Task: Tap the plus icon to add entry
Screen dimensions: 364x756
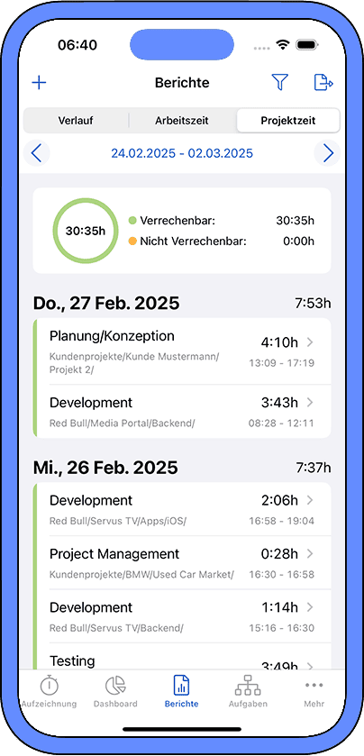Action: tap(39, 82)
